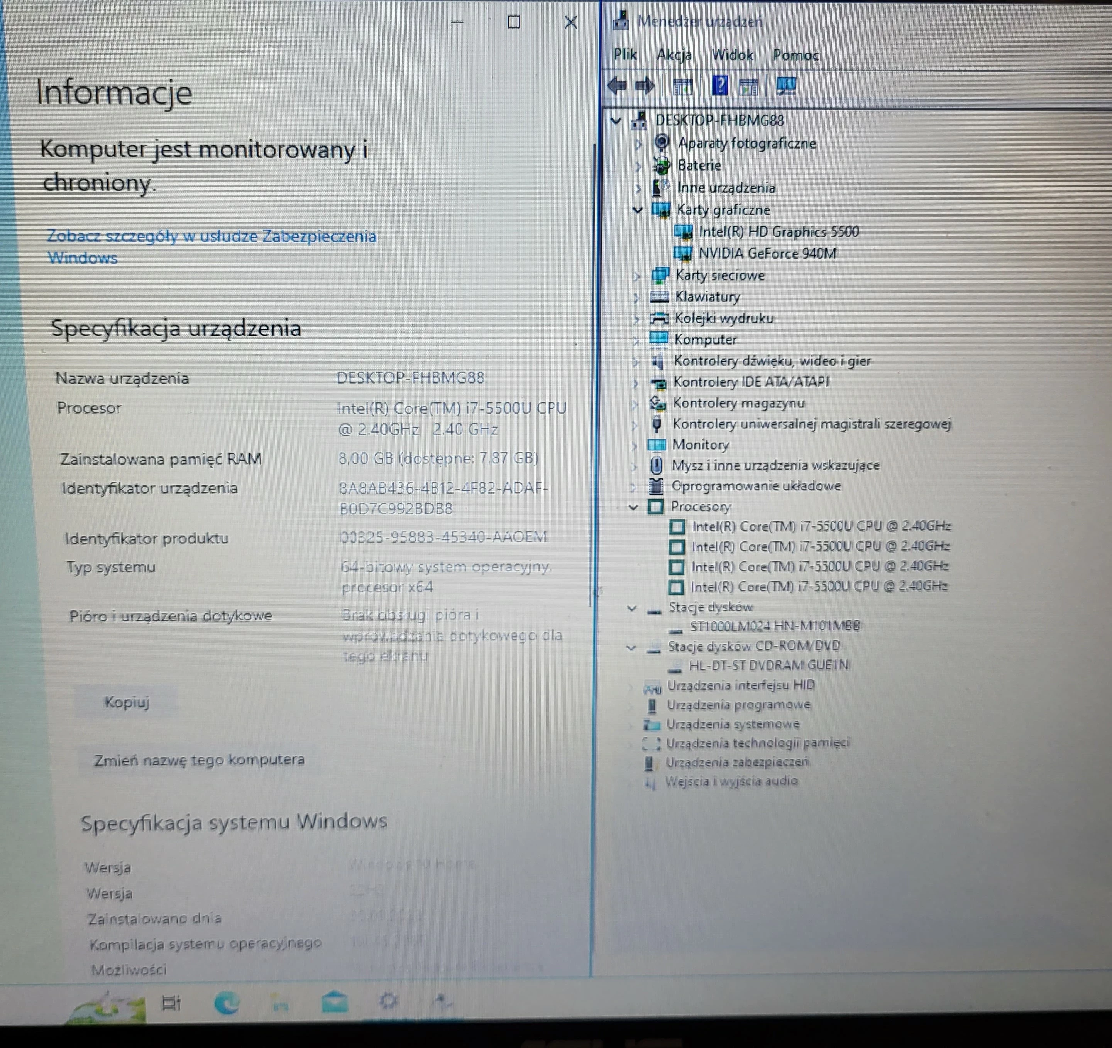Click the Kontrolery magazynu icon
This screenshot has height=1048, width=1112.
658,403
